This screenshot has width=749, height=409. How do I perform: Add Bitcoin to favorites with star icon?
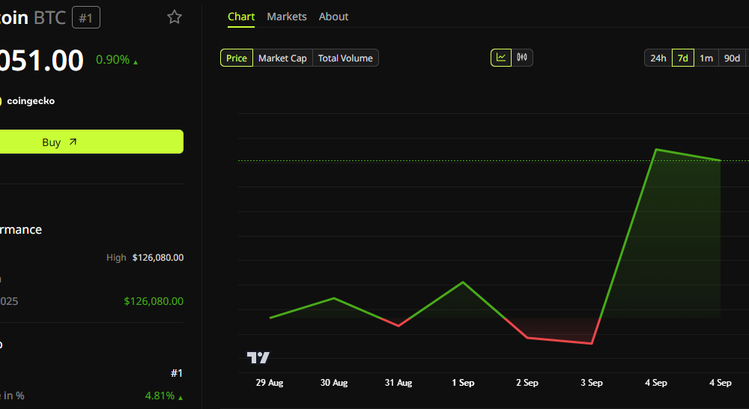tap(175, 17)
